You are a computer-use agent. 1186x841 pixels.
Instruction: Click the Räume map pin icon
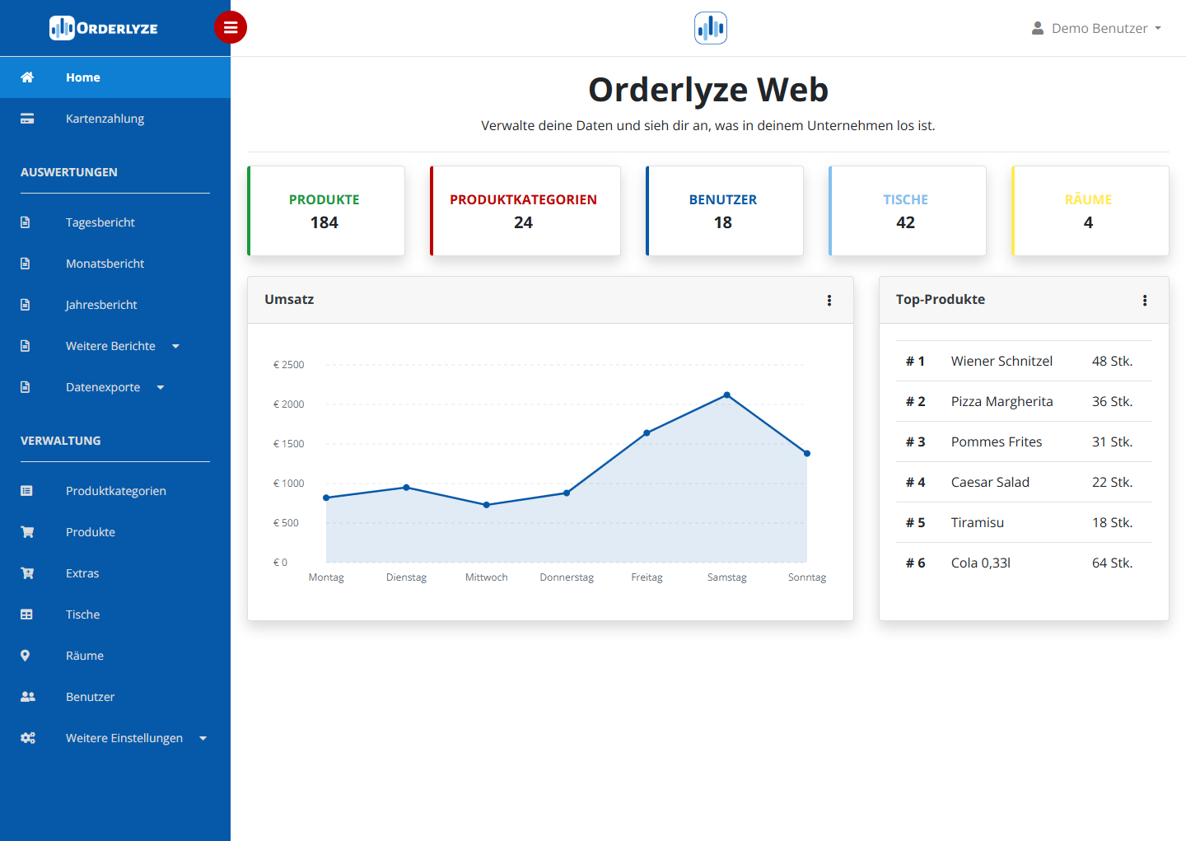(26, 656)
